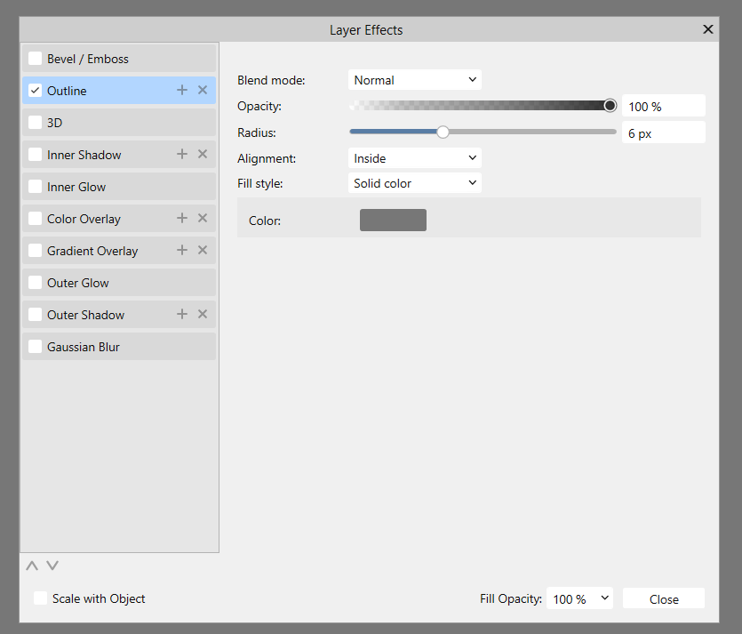
Task: Add another Outline effect using its plus icon
Action: [x=181, y=90]
